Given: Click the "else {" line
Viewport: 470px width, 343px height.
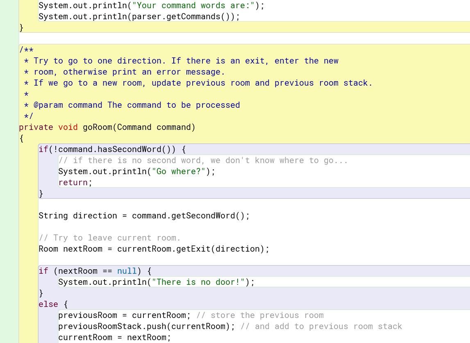Looking at the screenshot, I should 53,304.
